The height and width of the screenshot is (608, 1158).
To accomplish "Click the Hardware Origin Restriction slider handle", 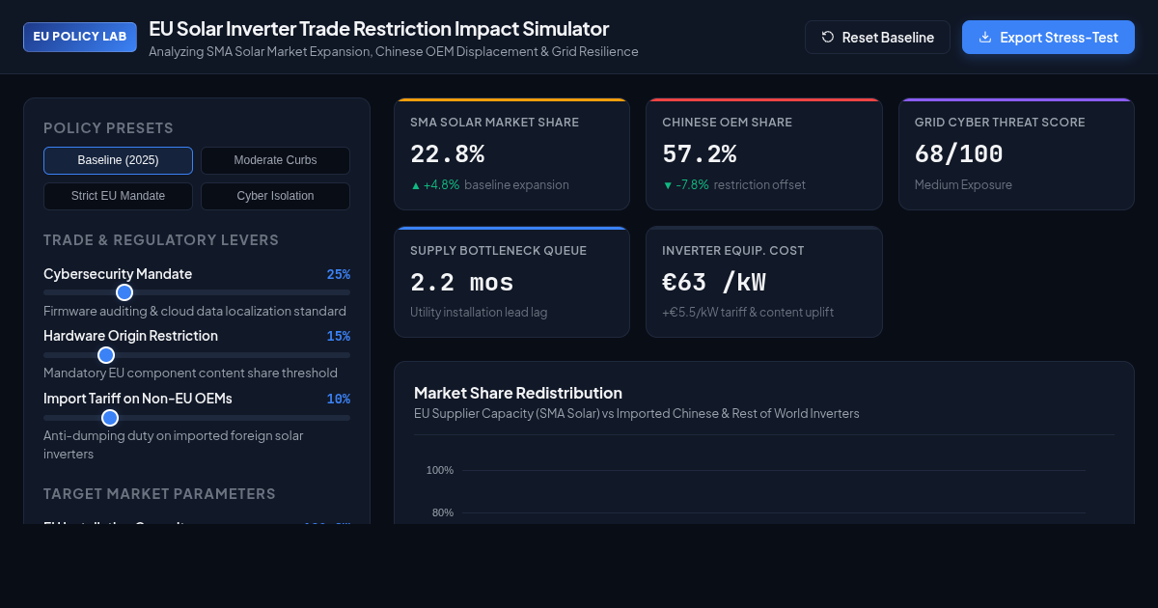I will 106,355.
